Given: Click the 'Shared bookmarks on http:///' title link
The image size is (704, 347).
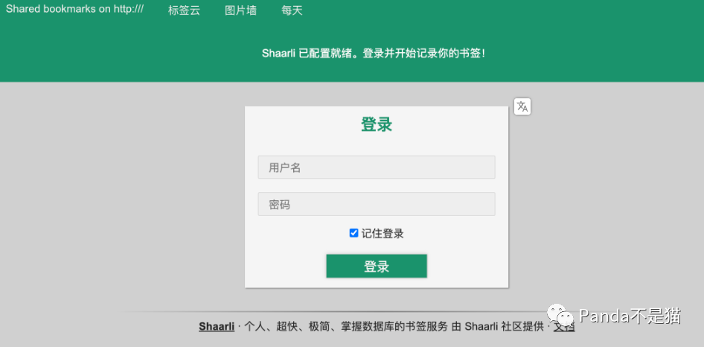Looking at the screenshot, I should tap(74, 10).
